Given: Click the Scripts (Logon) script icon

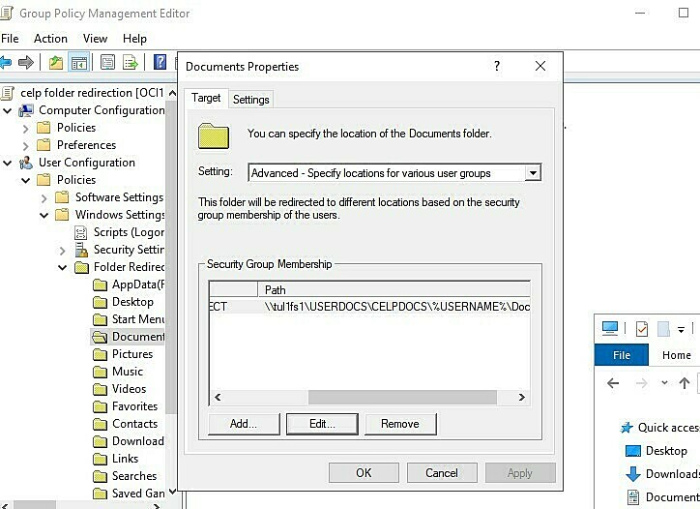Looking at the screenshot, I should (x=81, y=232).
